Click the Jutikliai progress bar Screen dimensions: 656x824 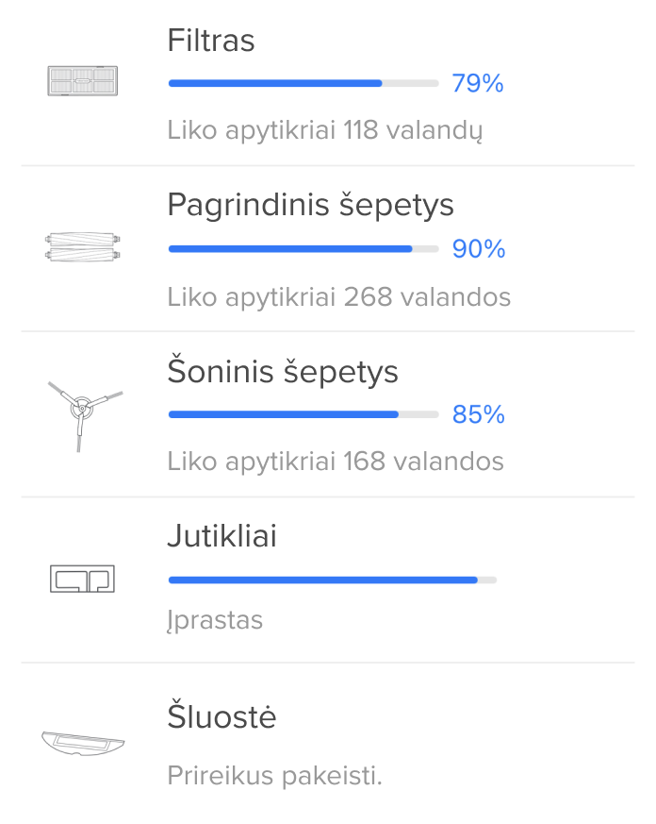click(x=332, y=580)
